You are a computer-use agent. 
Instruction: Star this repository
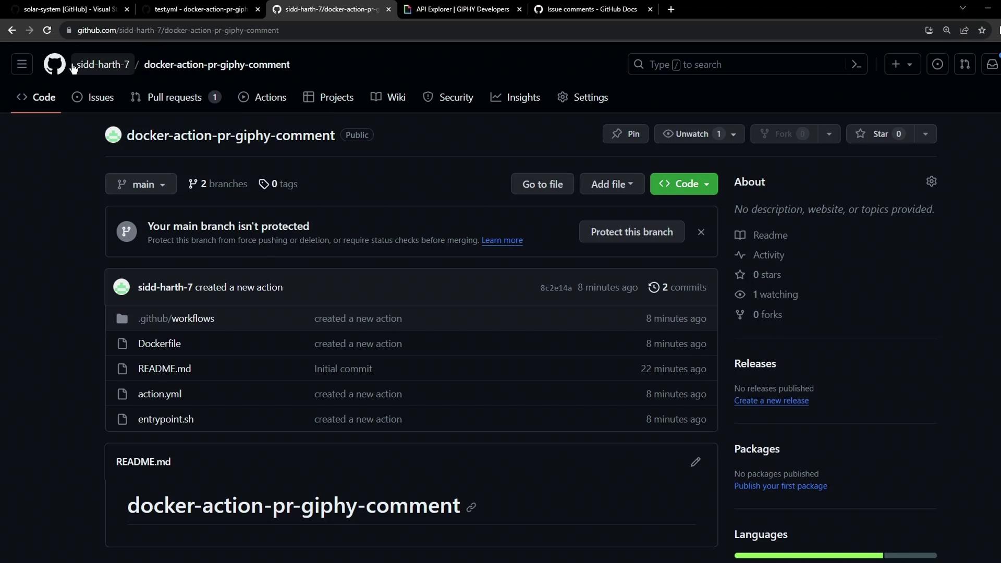[x=880, y=134]
